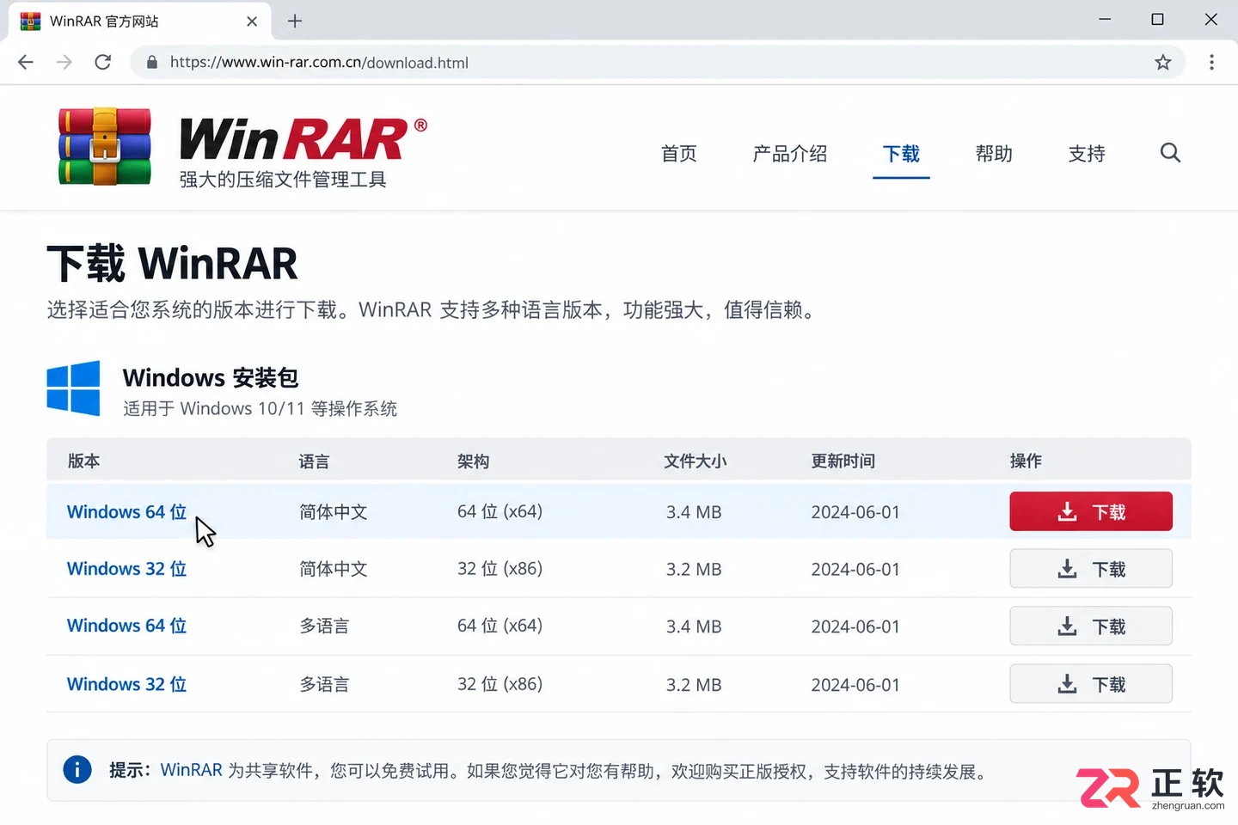
Task: Open the Windows 32 位 link in 多语言 row
Action: coord(126,684)
